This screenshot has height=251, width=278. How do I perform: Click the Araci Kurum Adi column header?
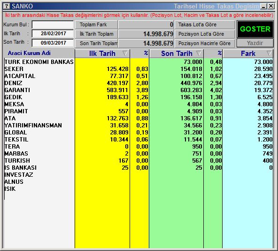pos(29,53)
